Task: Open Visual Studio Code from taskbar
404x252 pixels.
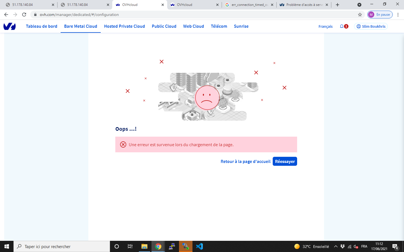Action: (199, 246)
